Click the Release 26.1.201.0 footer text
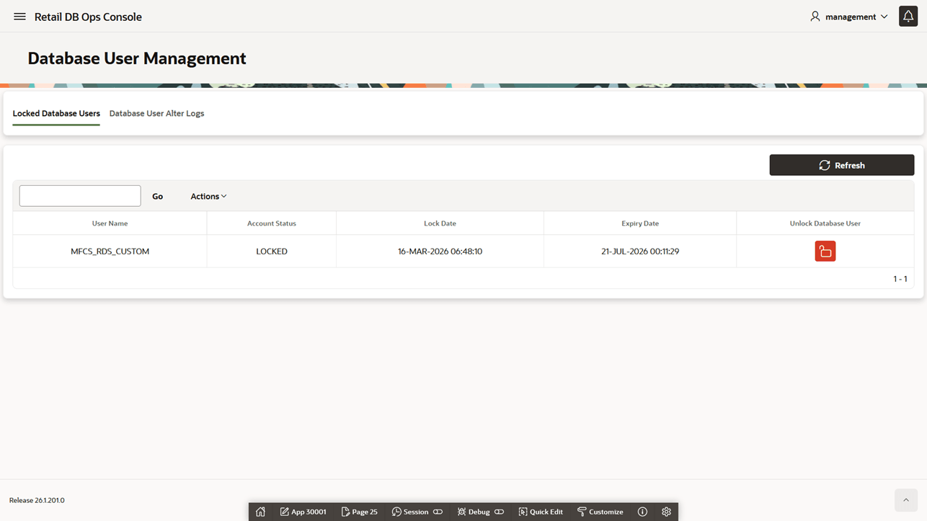This screenshot has width=927, height=521. 37,500
